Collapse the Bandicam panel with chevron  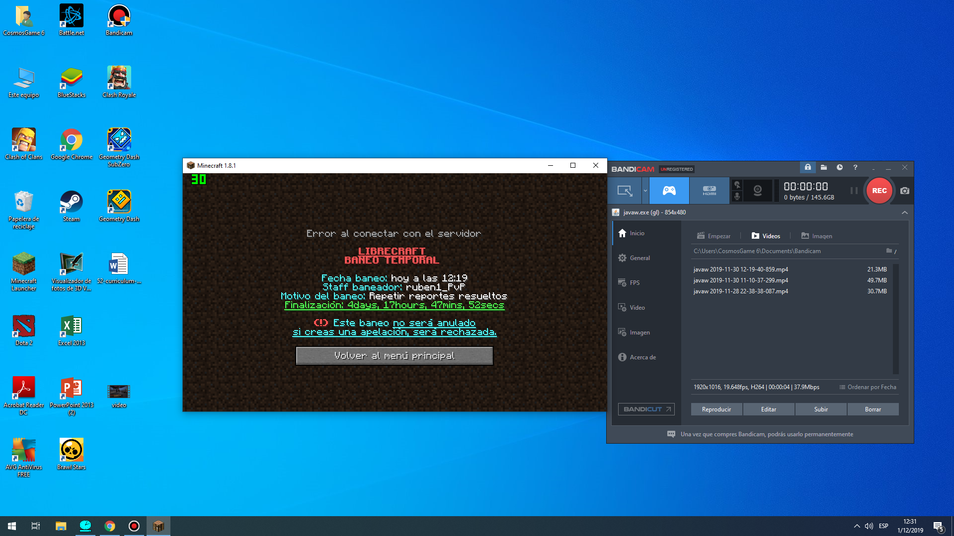point(905,212)
